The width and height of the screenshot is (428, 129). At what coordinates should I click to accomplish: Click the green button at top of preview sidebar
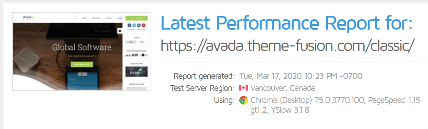[136, 18]
